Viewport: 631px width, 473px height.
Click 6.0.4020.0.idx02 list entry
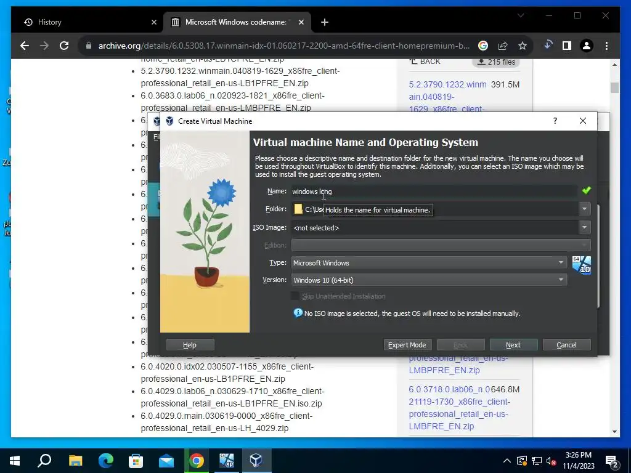tap(227, 373)
